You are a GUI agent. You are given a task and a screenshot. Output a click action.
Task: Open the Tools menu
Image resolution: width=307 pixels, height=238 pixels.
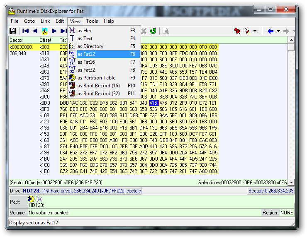(x=92, y=21)
